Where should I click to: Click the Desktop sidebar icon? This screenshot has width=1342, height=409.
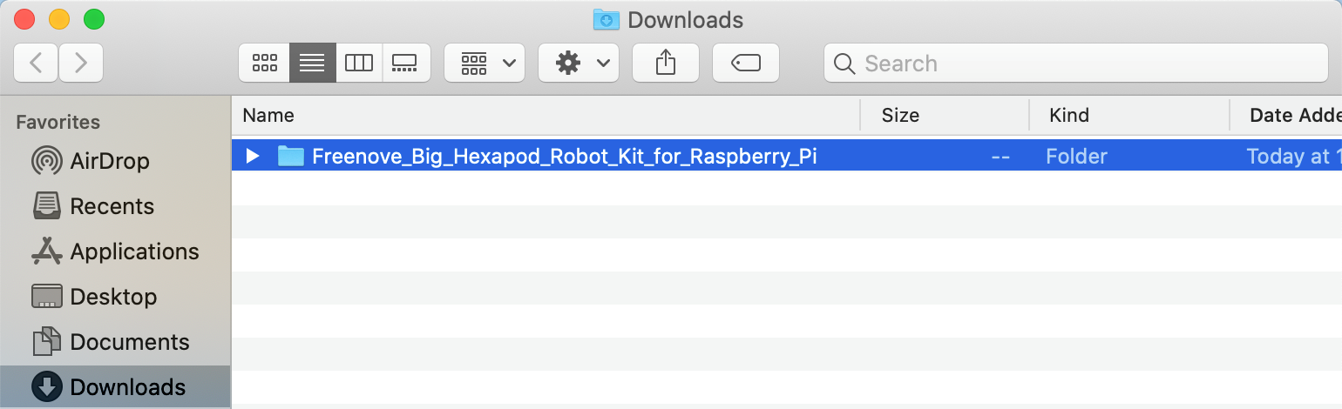[46, 297]
